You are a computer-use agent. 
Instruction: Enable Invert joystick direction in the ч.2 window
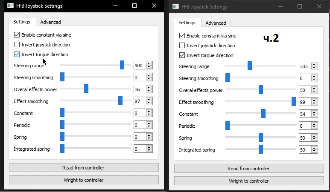coord(182,46)
